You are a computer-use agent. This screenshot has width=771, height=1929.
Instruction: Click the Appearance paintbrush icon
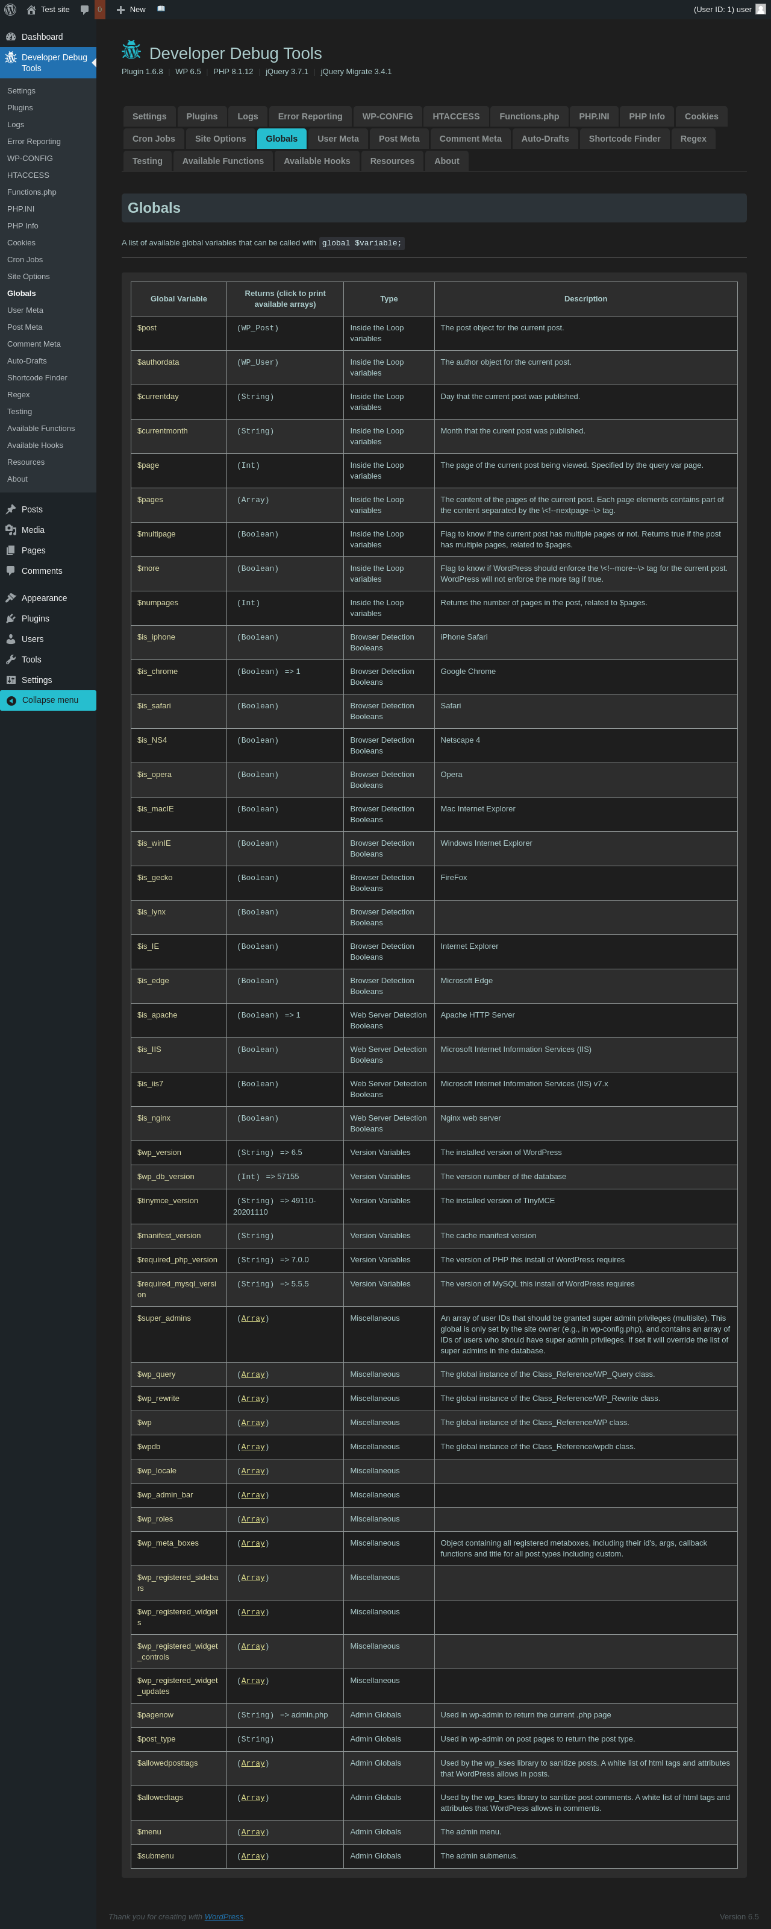[x=10, y=599]
